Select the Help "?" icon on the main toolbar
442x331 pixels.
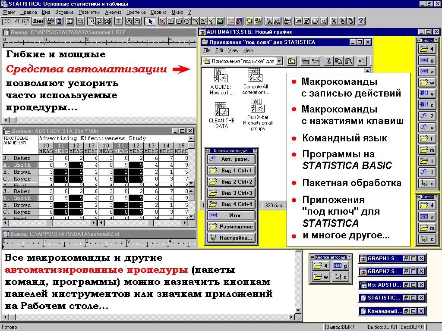click(361, 20)
